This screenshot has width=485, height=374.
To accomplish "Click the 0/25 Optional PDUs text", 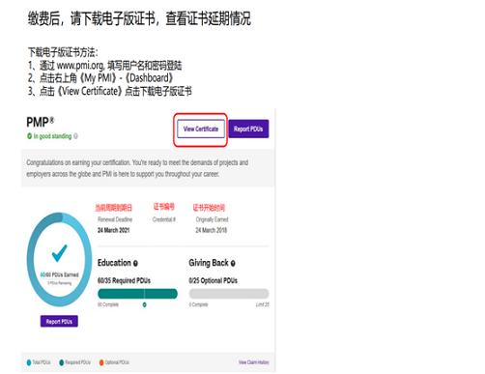I will 213,280.
